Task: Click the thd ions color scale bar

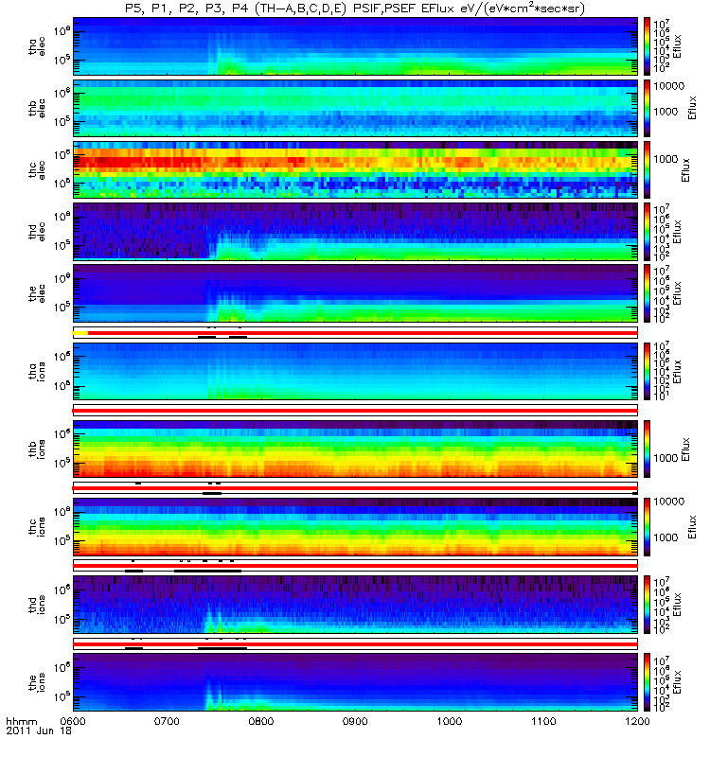Action: pyautogui.click(x=647, y=604)
